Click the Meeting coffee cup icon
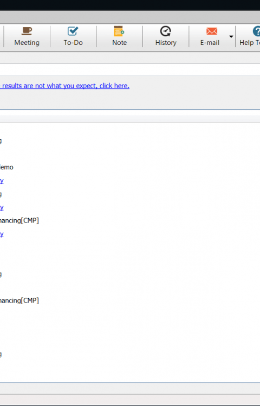260x406 pixels. 27,31
